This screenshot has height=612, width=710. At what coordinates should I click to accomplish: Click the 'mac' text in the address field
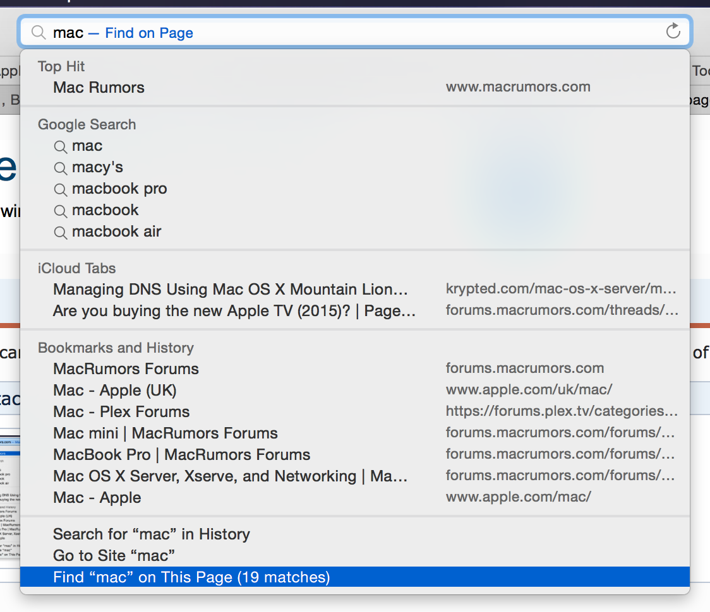pyautogui.click(x=68, y=33)
